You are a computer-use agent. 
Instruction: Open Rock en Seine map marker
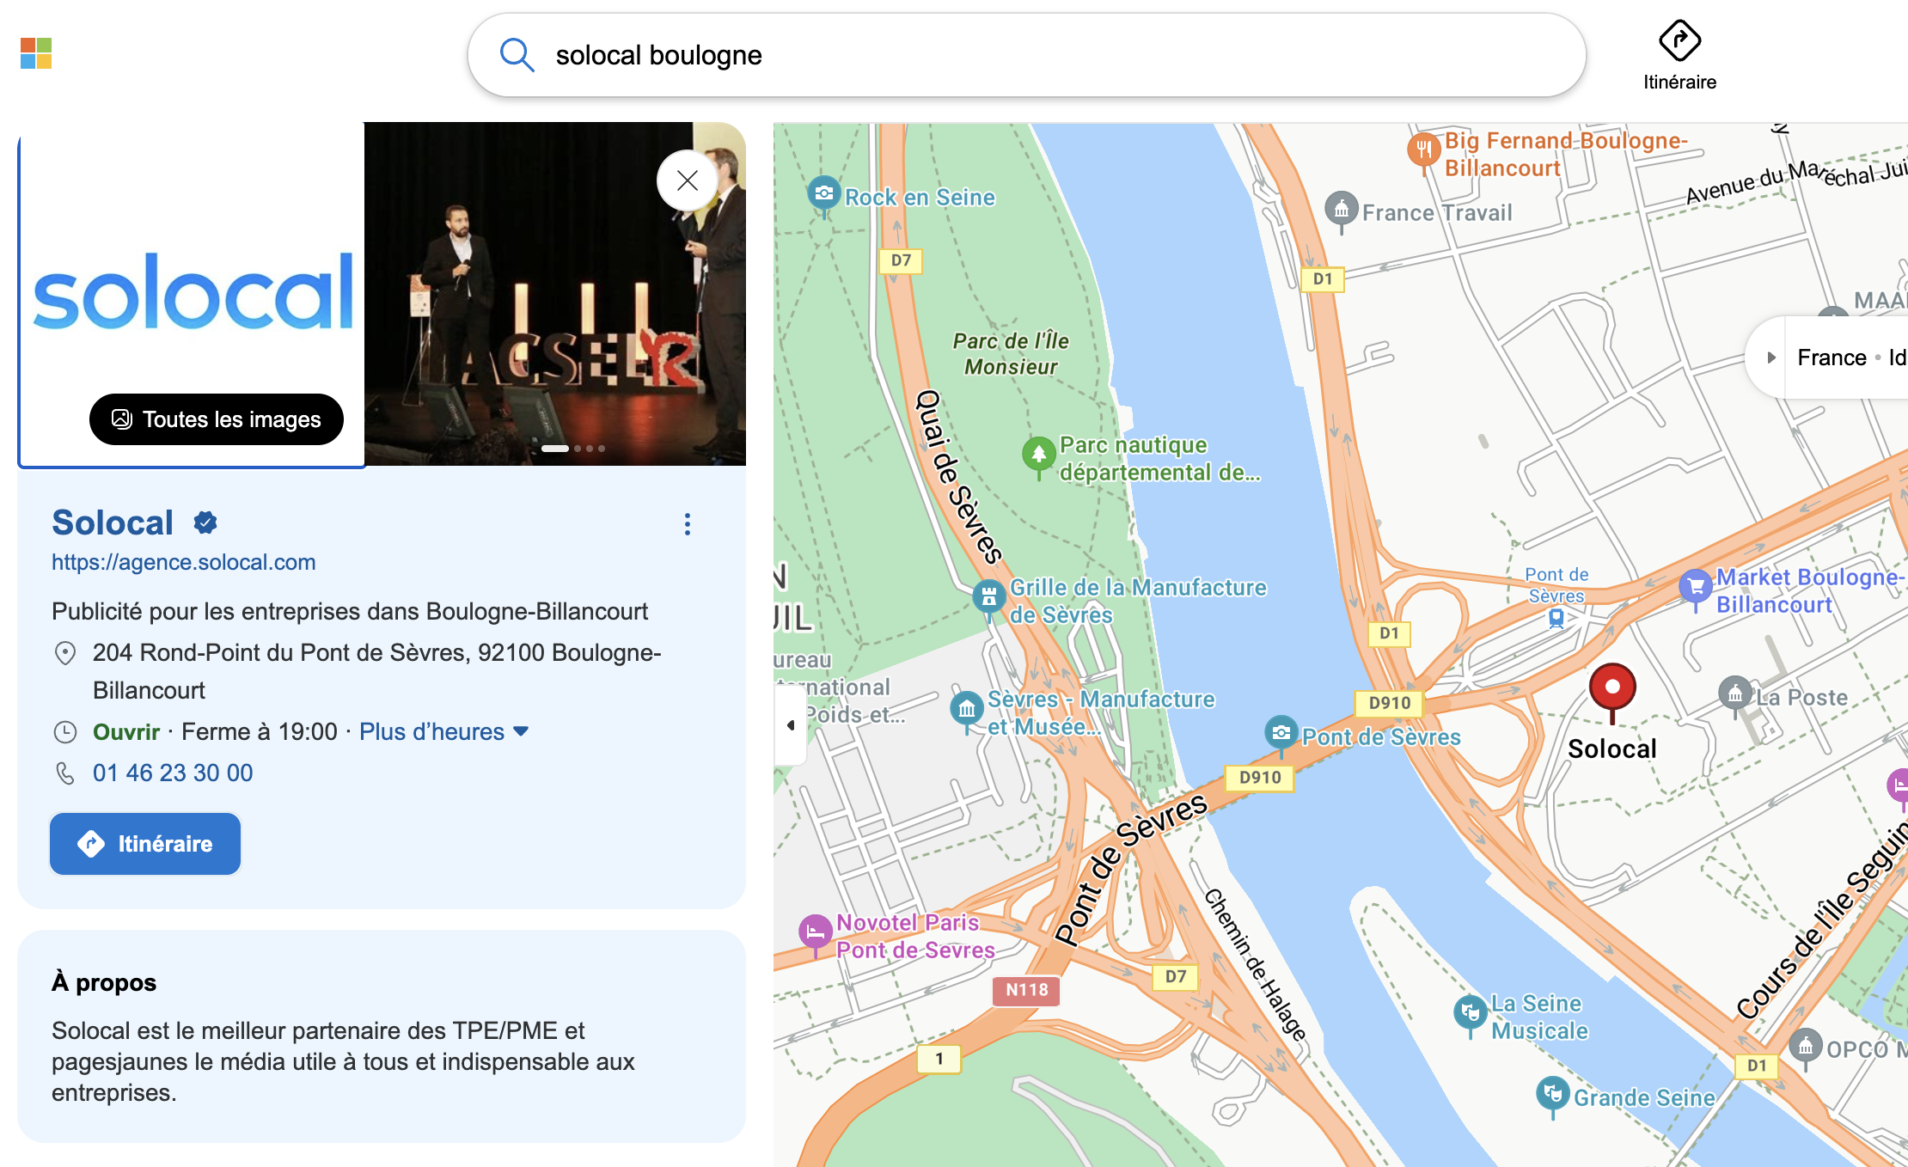pyautogui.click(x=823, y=196)
